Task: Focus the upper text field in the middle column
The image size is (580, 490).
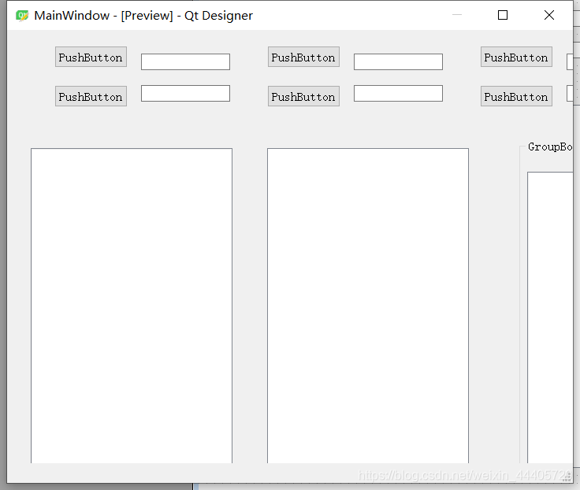Action: (398, 61)
